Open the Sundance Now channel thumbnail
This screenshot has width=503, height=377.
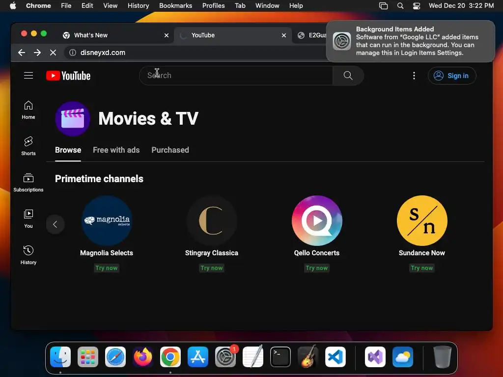coord(422,220)
